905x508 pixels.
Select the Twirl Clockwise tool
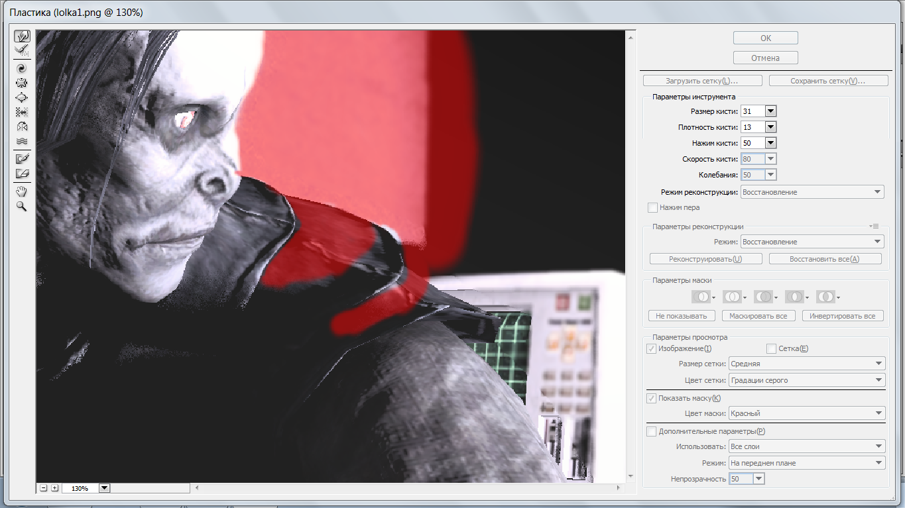(x=22, y=68)
